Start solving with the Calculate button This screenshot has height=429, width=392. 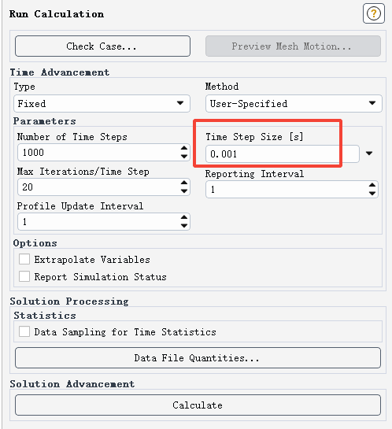pyautogui.click(x=198, y=405)
